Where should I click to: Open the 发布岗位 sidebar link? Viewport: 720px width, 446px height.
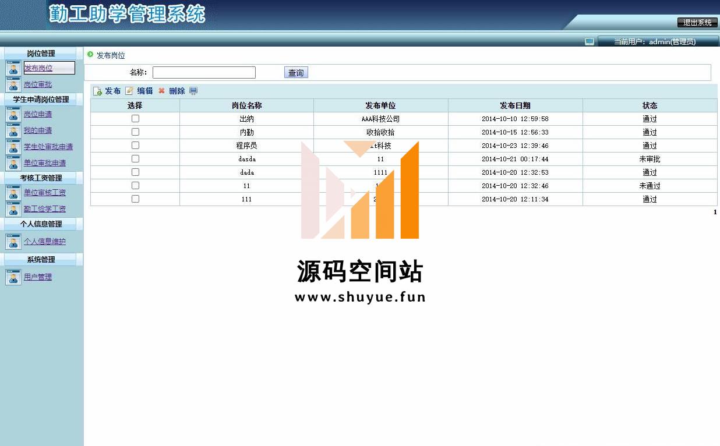[x=38, y=68]
